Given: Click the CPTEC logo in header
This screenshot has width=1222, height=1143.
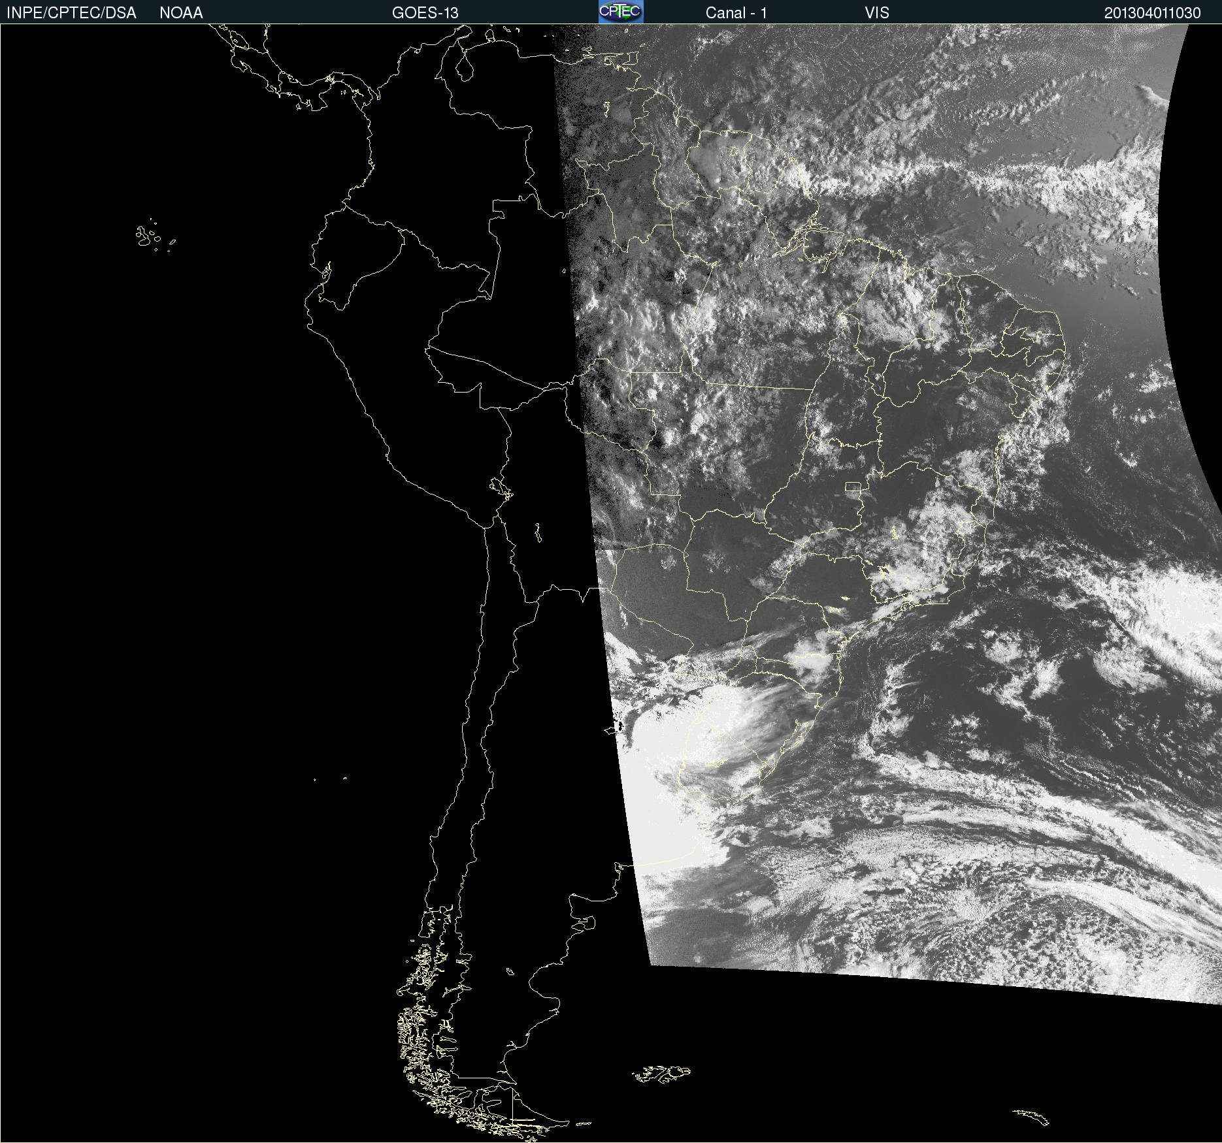Looking at the screenshot, I should pos(621,12).
